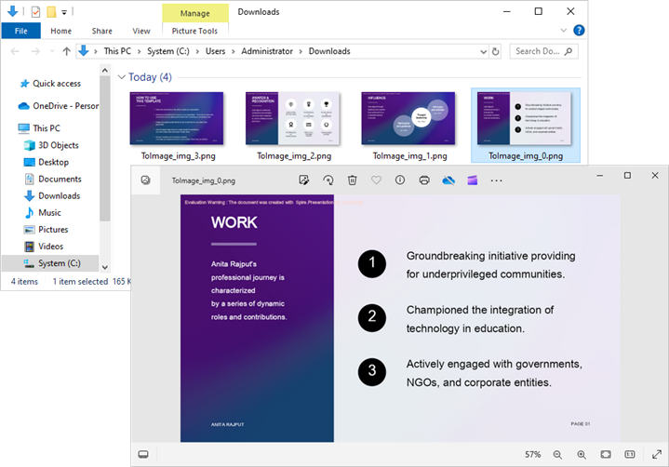Viewport: 669px width, 467px height.
Task: View image at actual size in Photos
Action: click(x=630, y=454)
